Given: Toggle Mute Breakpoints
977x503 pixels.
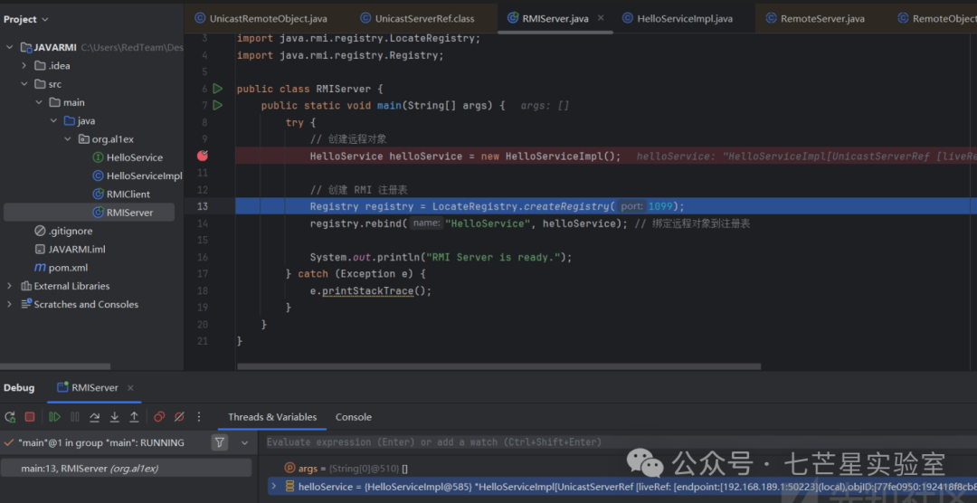Looking at the screenshot, I should [179, 417].
